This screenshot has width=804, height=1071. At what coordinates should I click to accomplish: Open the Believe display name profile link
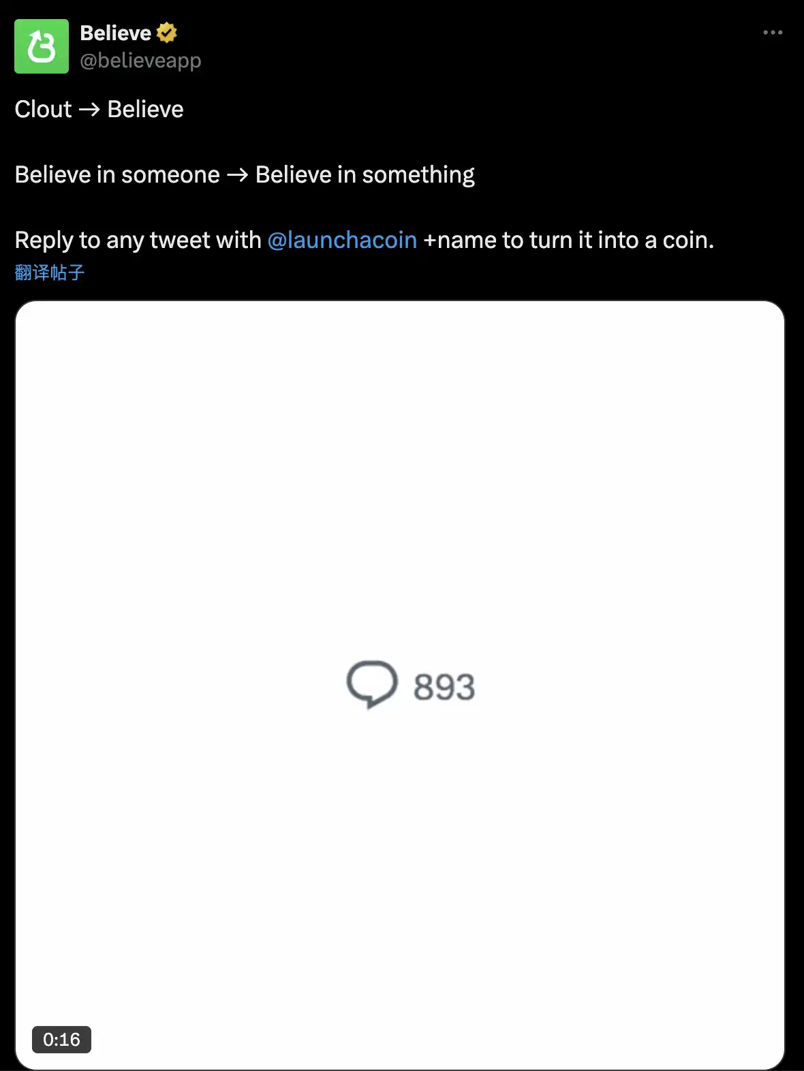pyautogui.click(x=116, y=33)
